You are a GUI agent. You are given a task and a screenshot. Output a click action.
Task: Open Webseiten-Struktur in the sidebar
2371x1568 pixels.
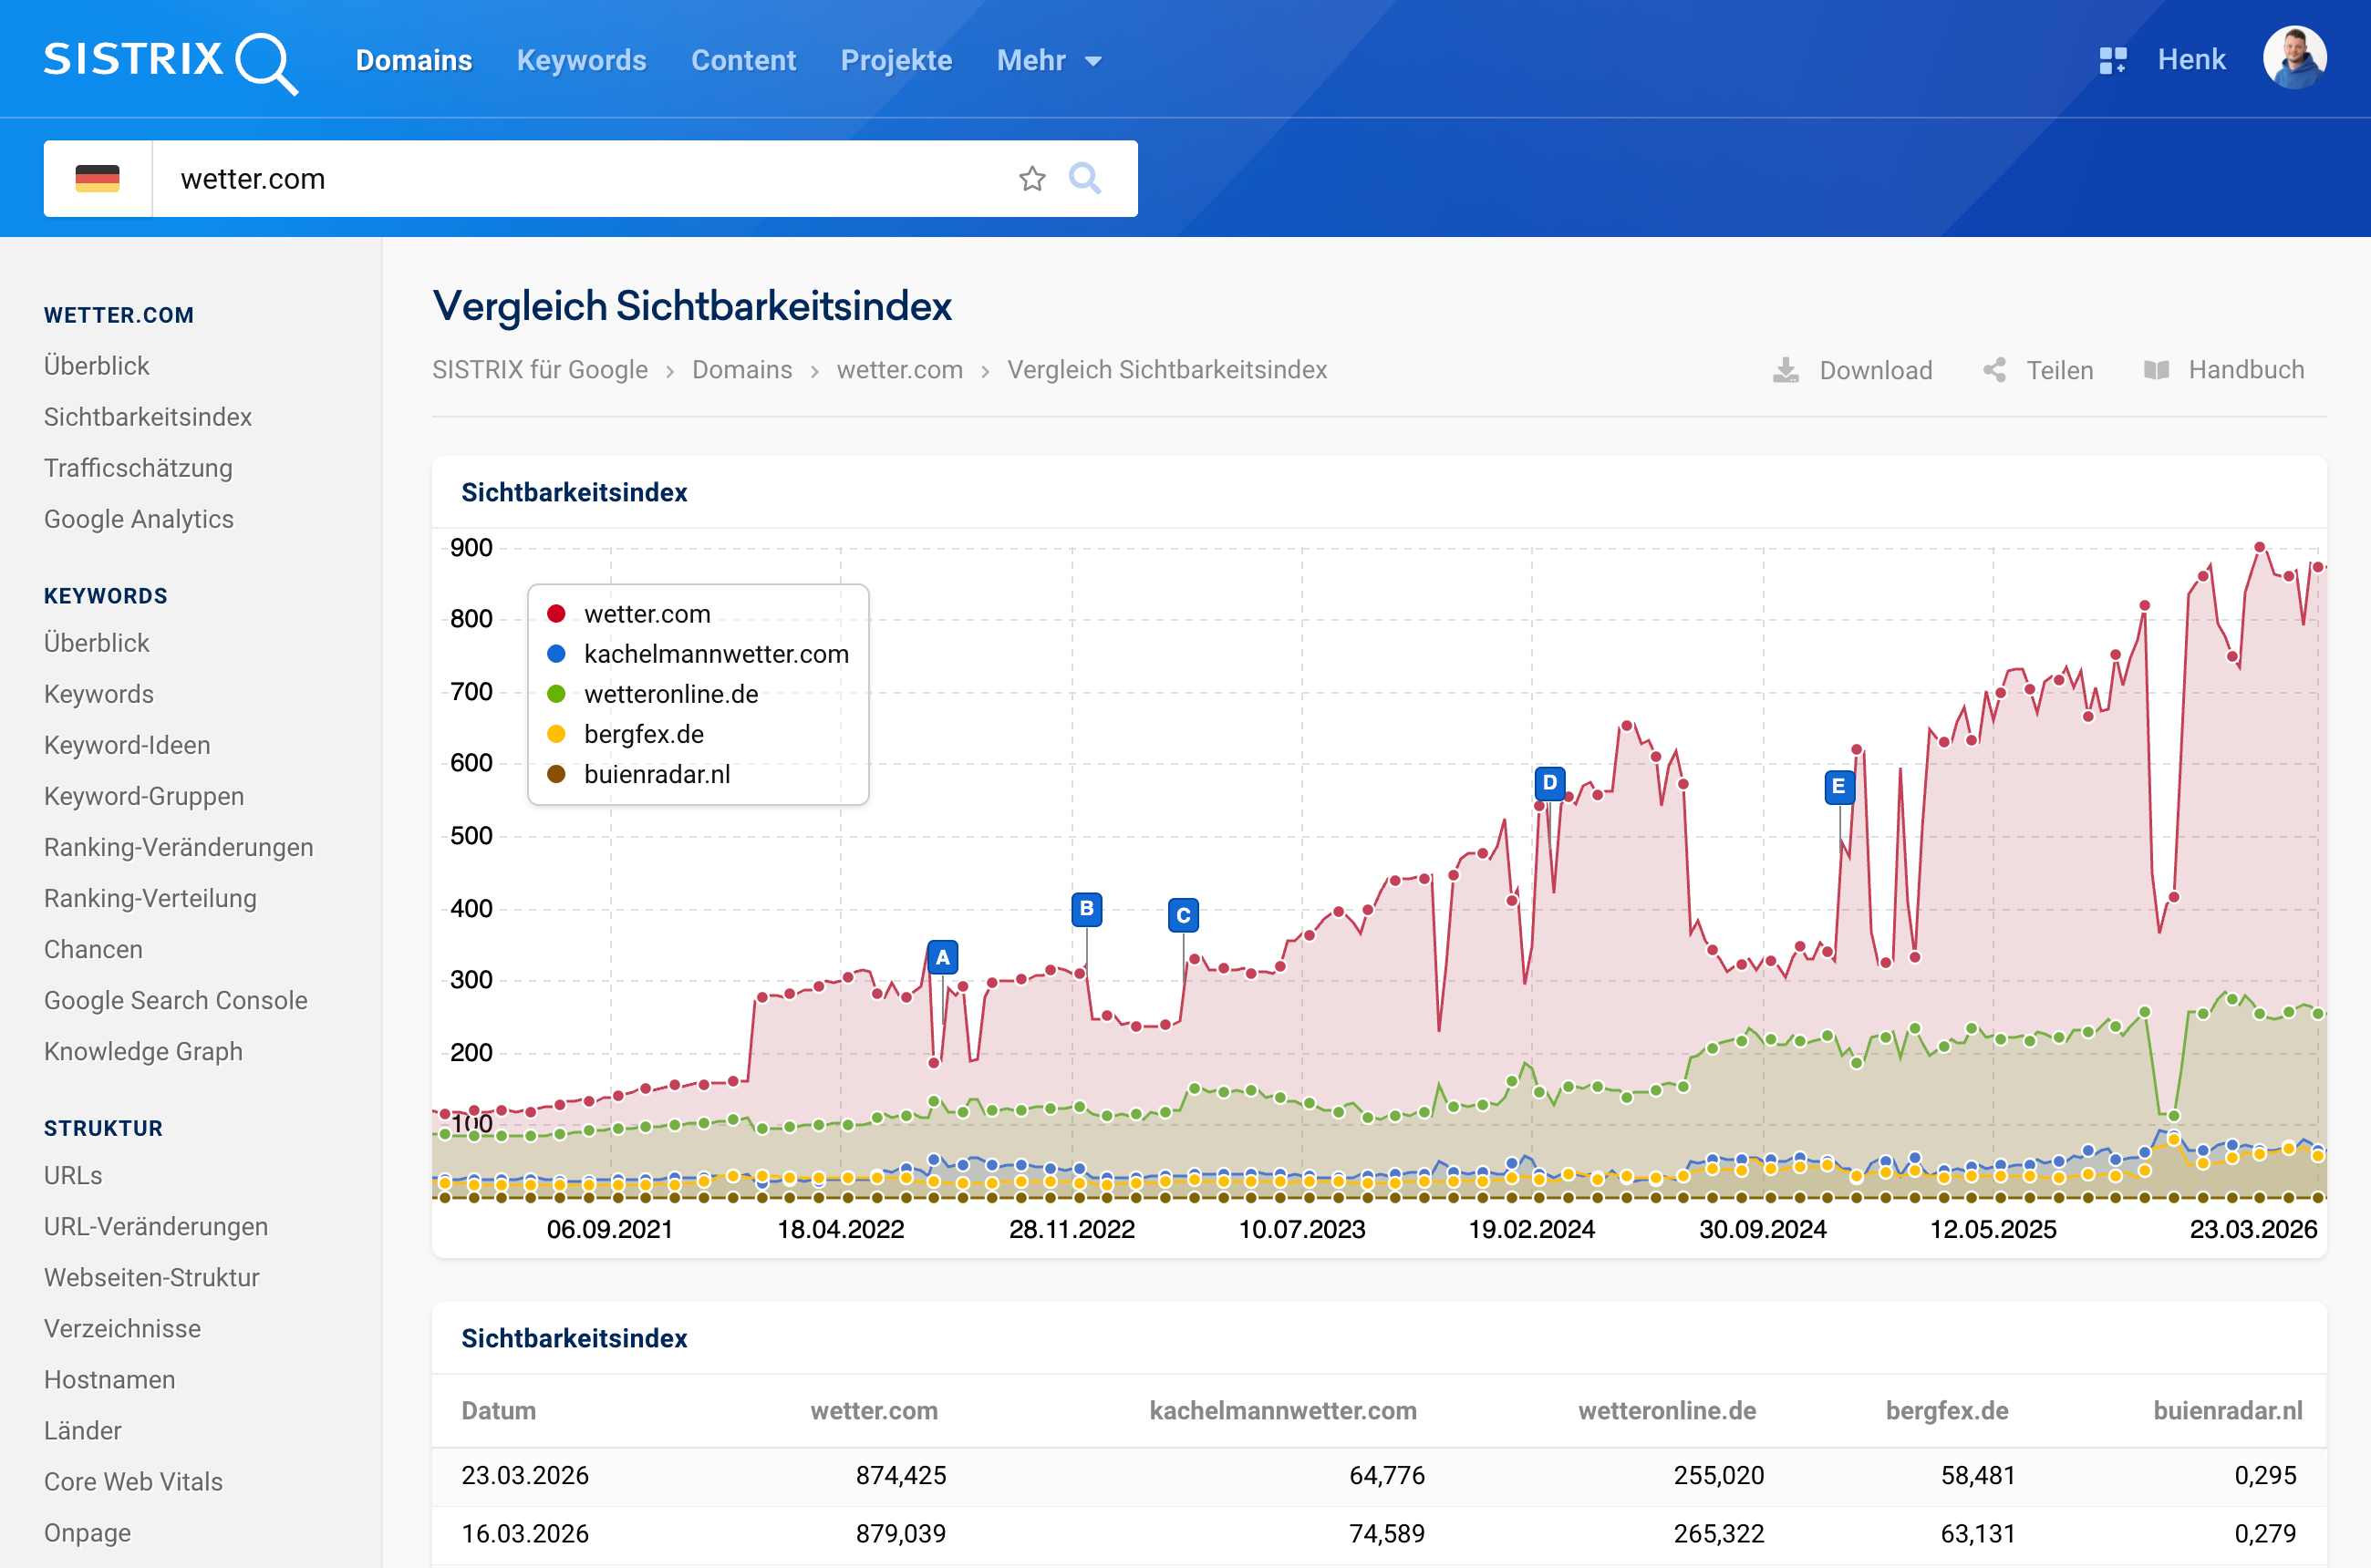pos(152,1277)
